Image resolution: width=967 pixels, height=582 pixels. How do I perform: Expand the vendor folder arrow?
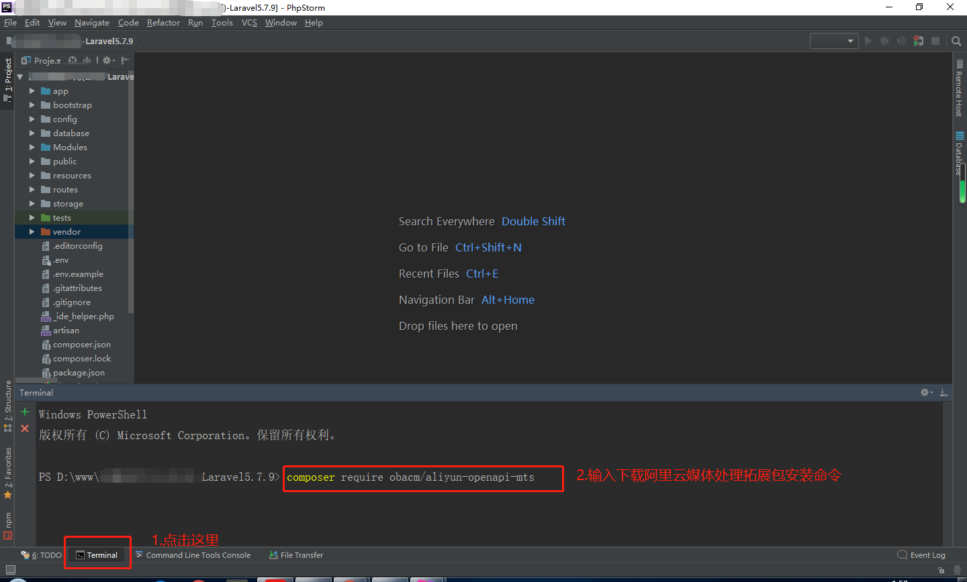tap(32, 232)
